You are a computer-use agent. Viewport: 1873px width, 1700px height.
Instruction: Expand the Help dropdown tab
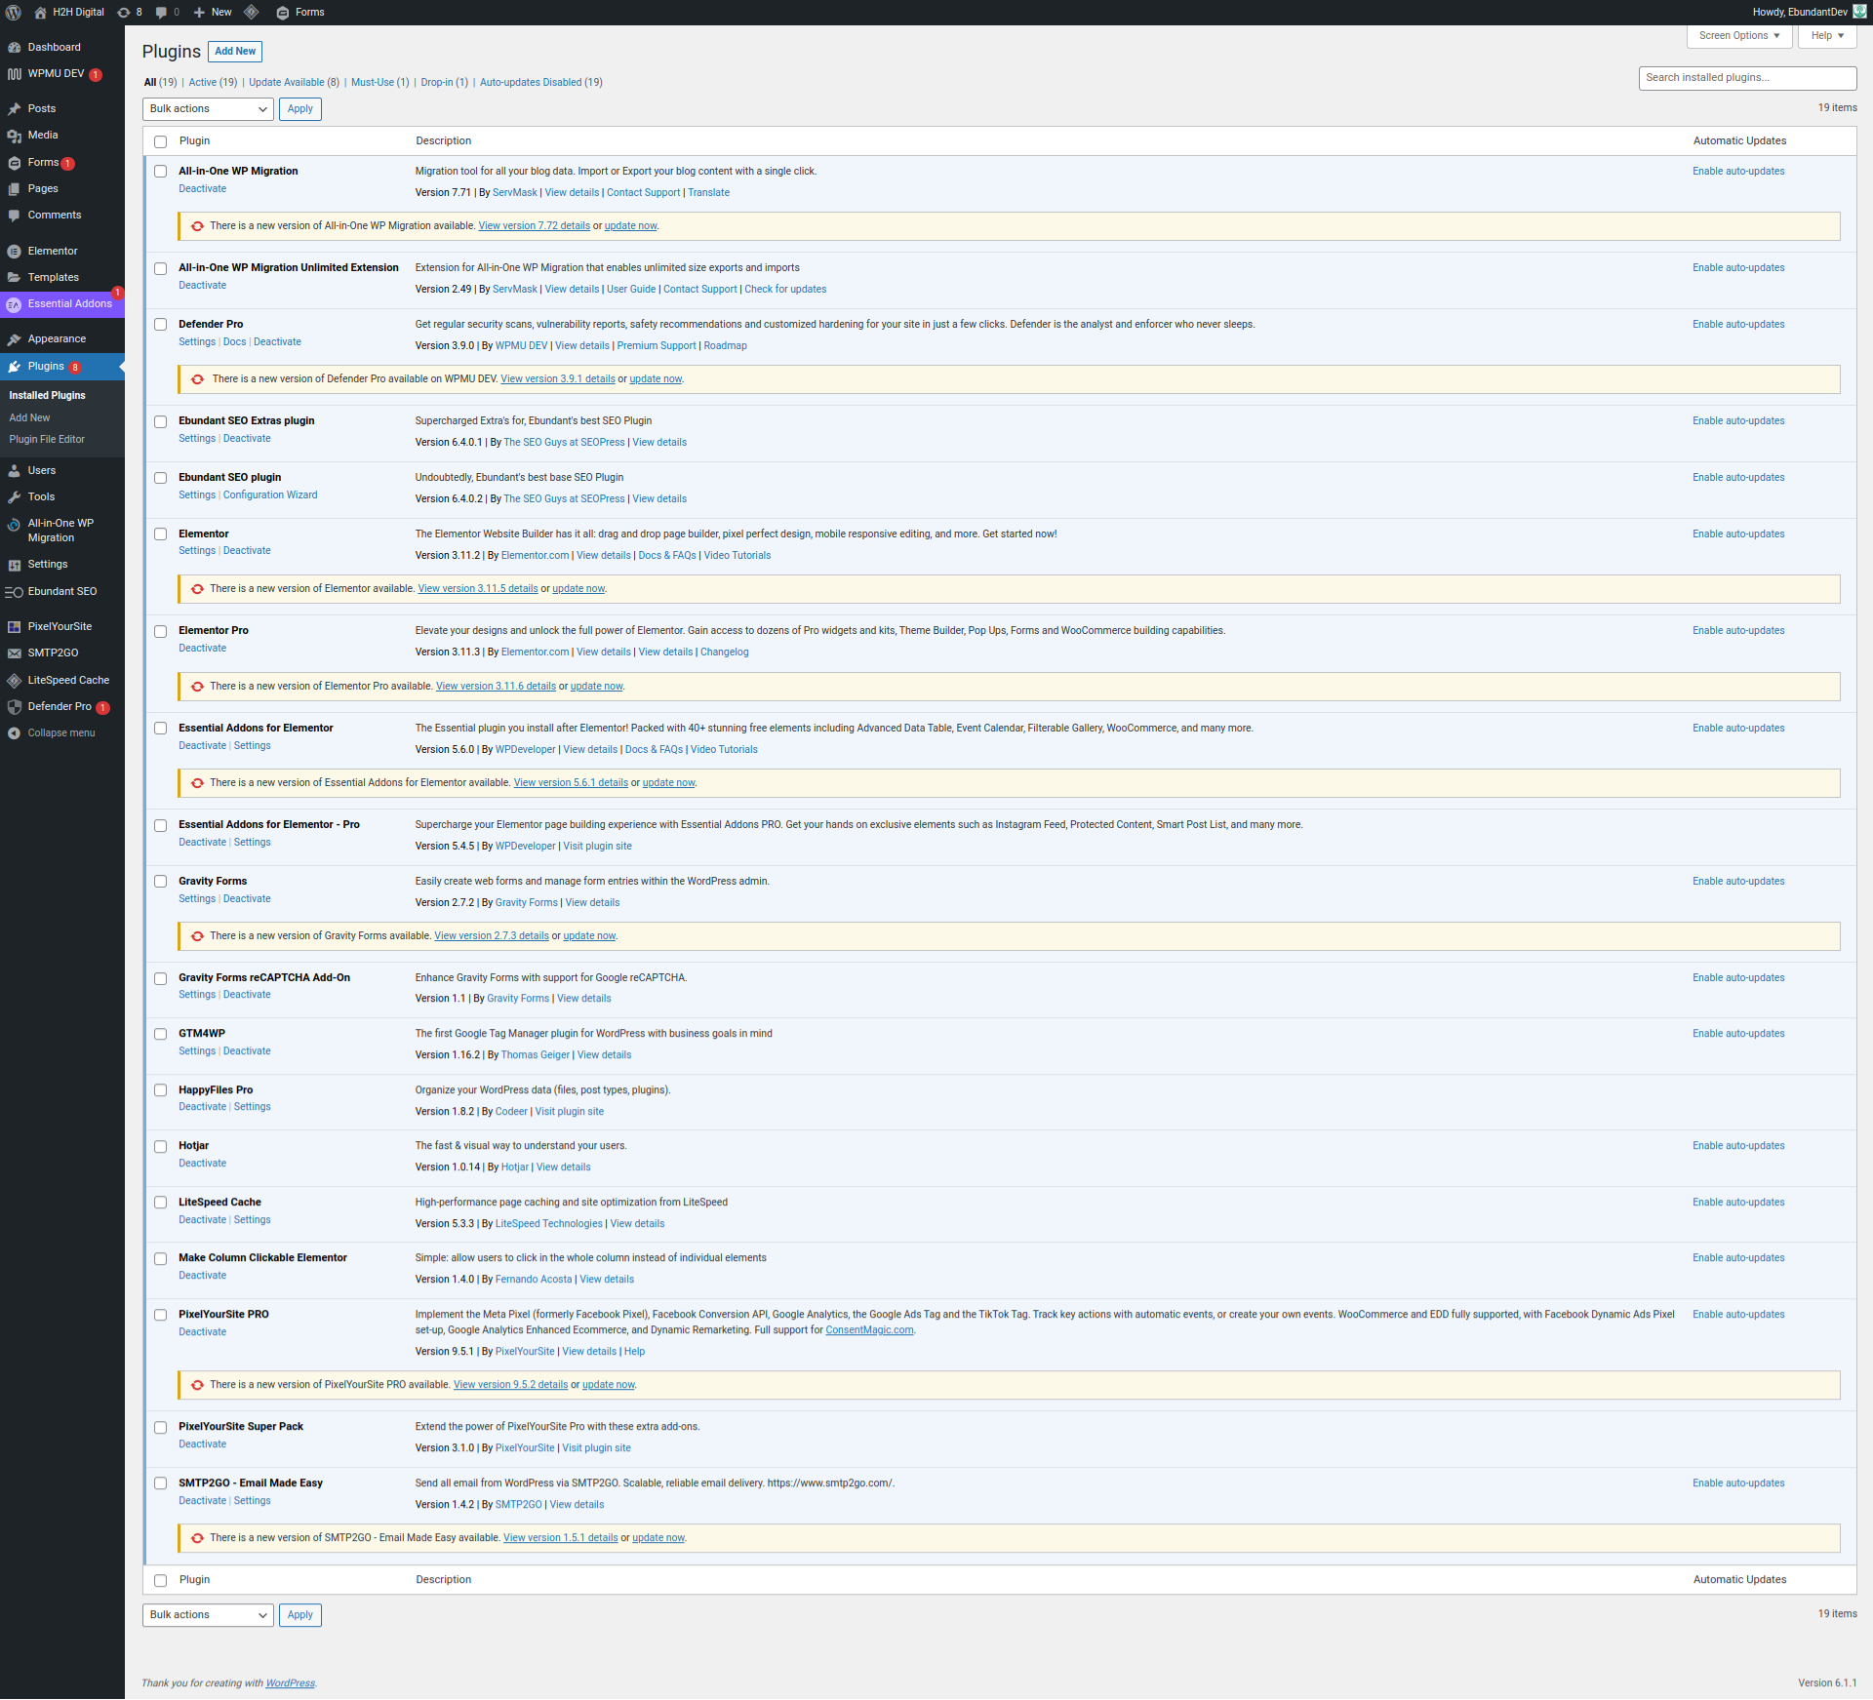[x=1826, y=36]
